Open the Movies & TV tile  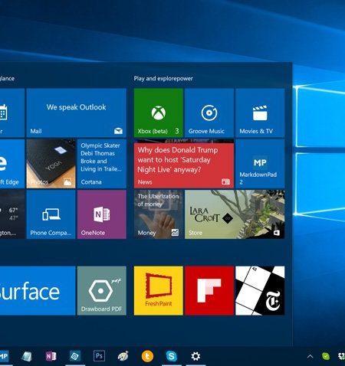coord(260,113)
